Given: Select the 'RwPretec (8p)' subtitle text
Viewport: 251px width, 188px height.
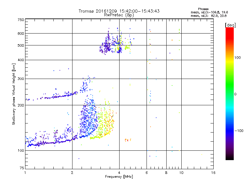Looking at the screenshot, I should click(119, 15).
